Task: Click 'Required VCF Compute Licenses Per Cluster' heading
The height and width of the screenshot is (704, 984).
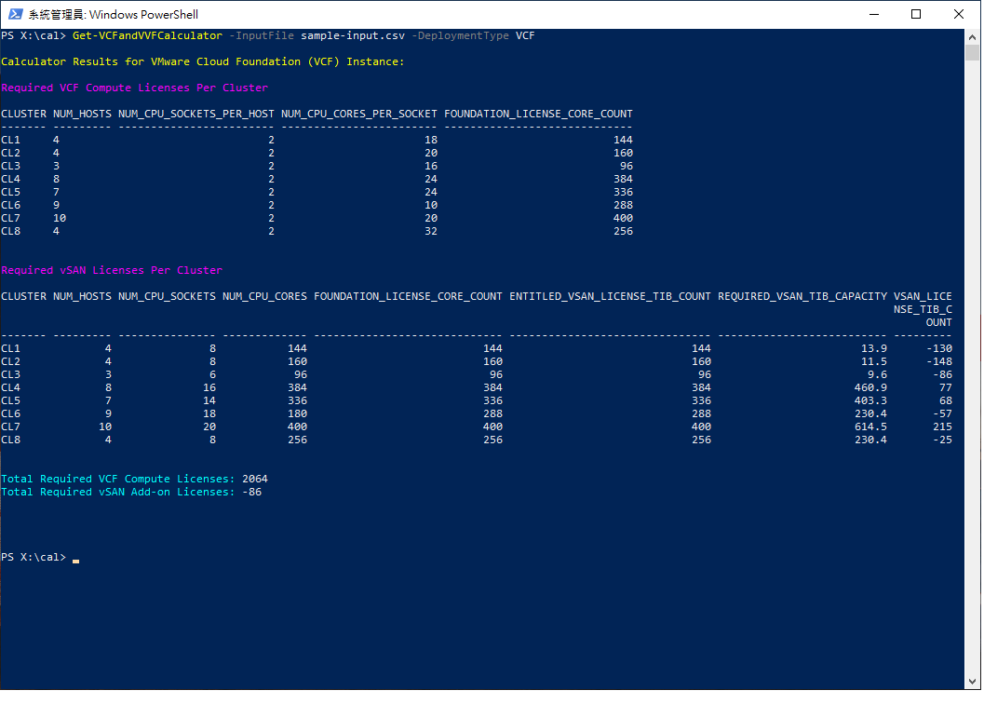Action: (134, 88)
